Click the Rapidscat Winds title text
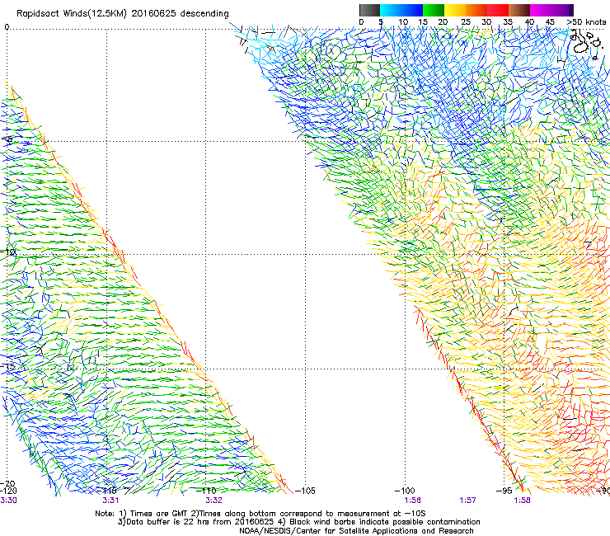The image size is (610, 536). [x=123, y=13]
